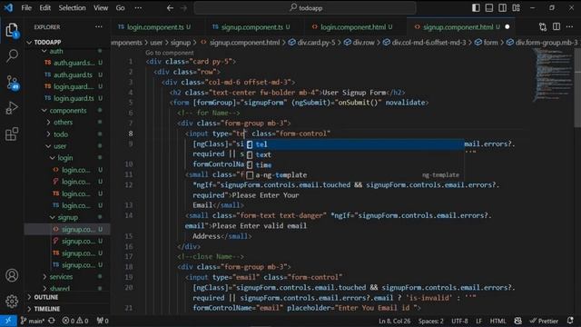
Task: Show more menu items ellipsis
Action: click(138, 8)
